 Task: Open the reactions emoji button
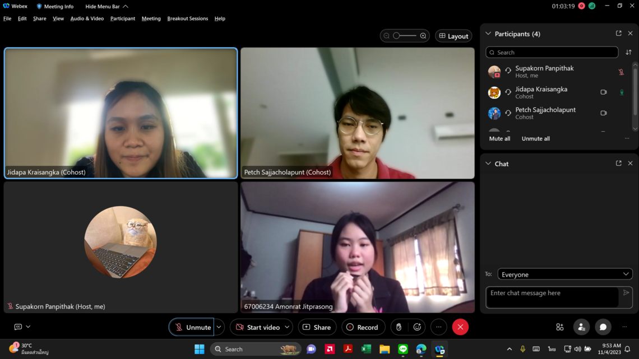pos(417,327)
